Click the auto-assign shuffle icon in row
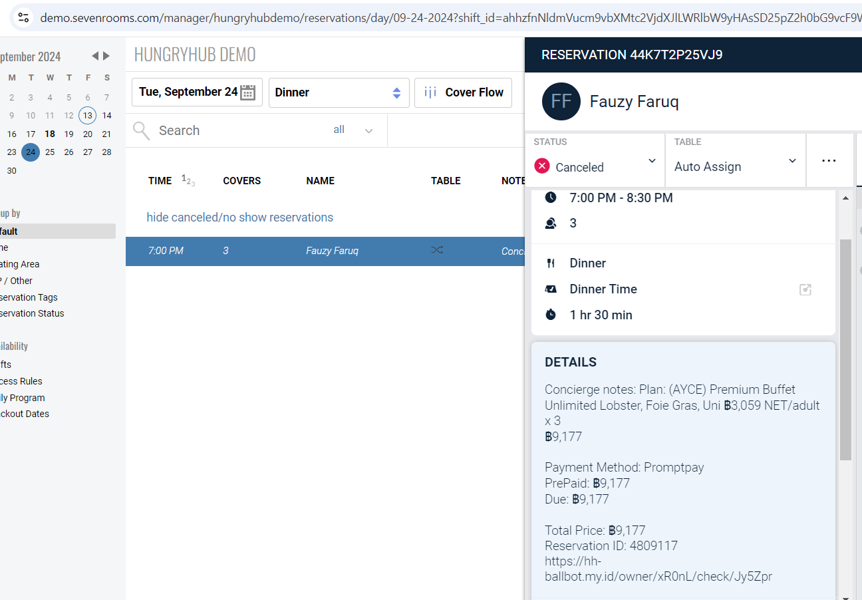The width and height of the screenshot is (862, 600). (x=436, y=251)
